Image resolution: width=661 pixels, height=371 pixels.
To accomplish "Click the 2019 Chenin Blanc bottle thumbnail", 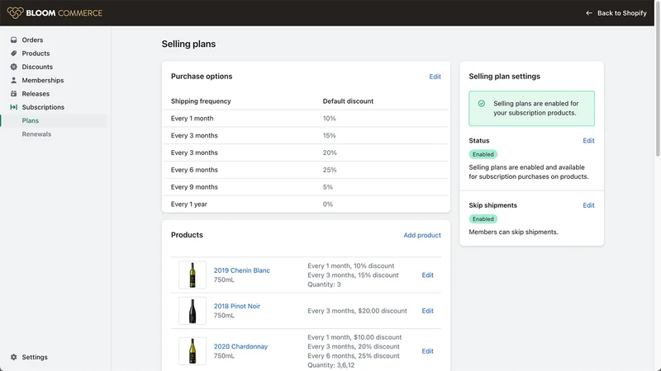I will pos(193,275).
